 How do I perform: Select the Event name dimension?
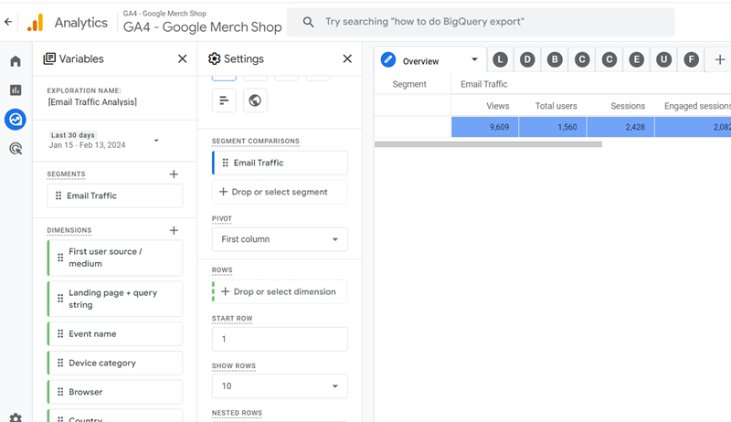pyautogui.click(x=115, y=333)
